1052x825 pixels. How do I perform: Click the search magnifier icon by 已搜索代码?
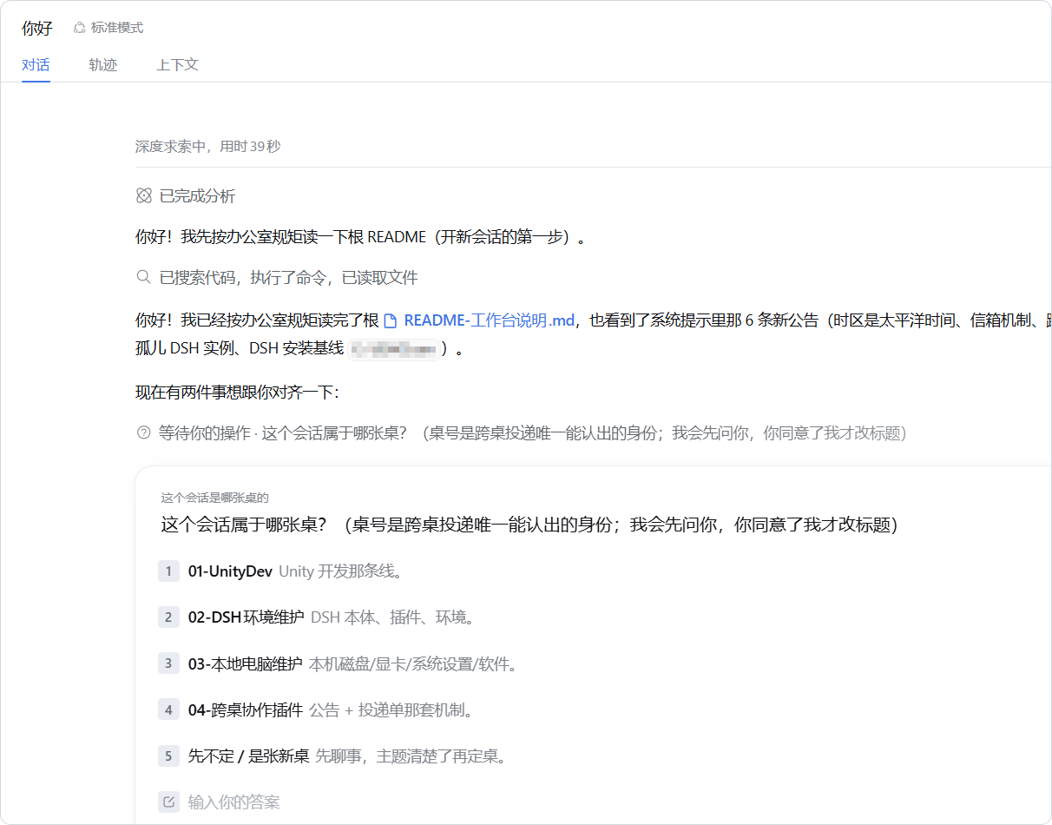pos(144,278)
